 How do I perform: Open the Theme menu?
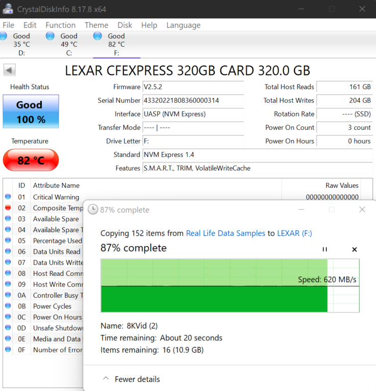tap(96, 25)
